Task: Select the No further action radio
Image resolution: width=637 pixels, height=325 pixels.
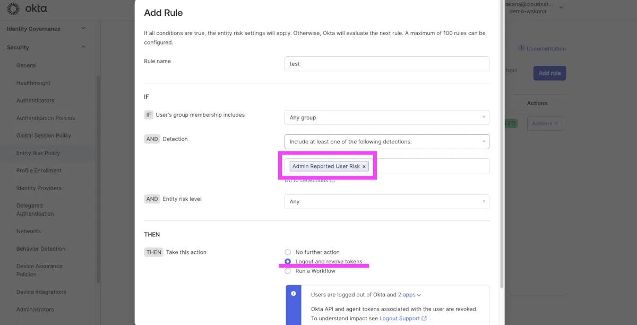Action: (x=288, y=252)
